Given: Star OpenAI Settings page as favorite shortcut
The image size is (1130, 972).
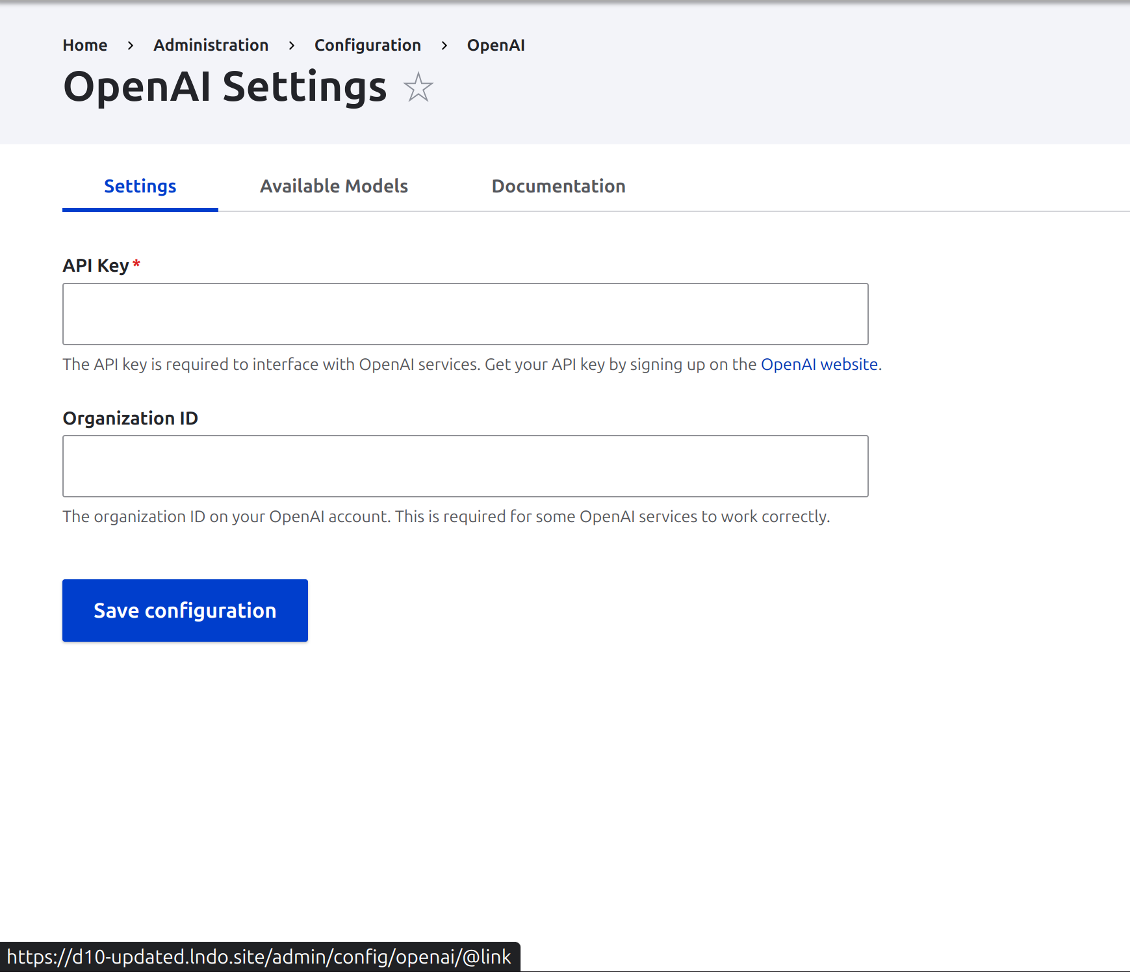Looking at the screenshot, I should [418, 88].
